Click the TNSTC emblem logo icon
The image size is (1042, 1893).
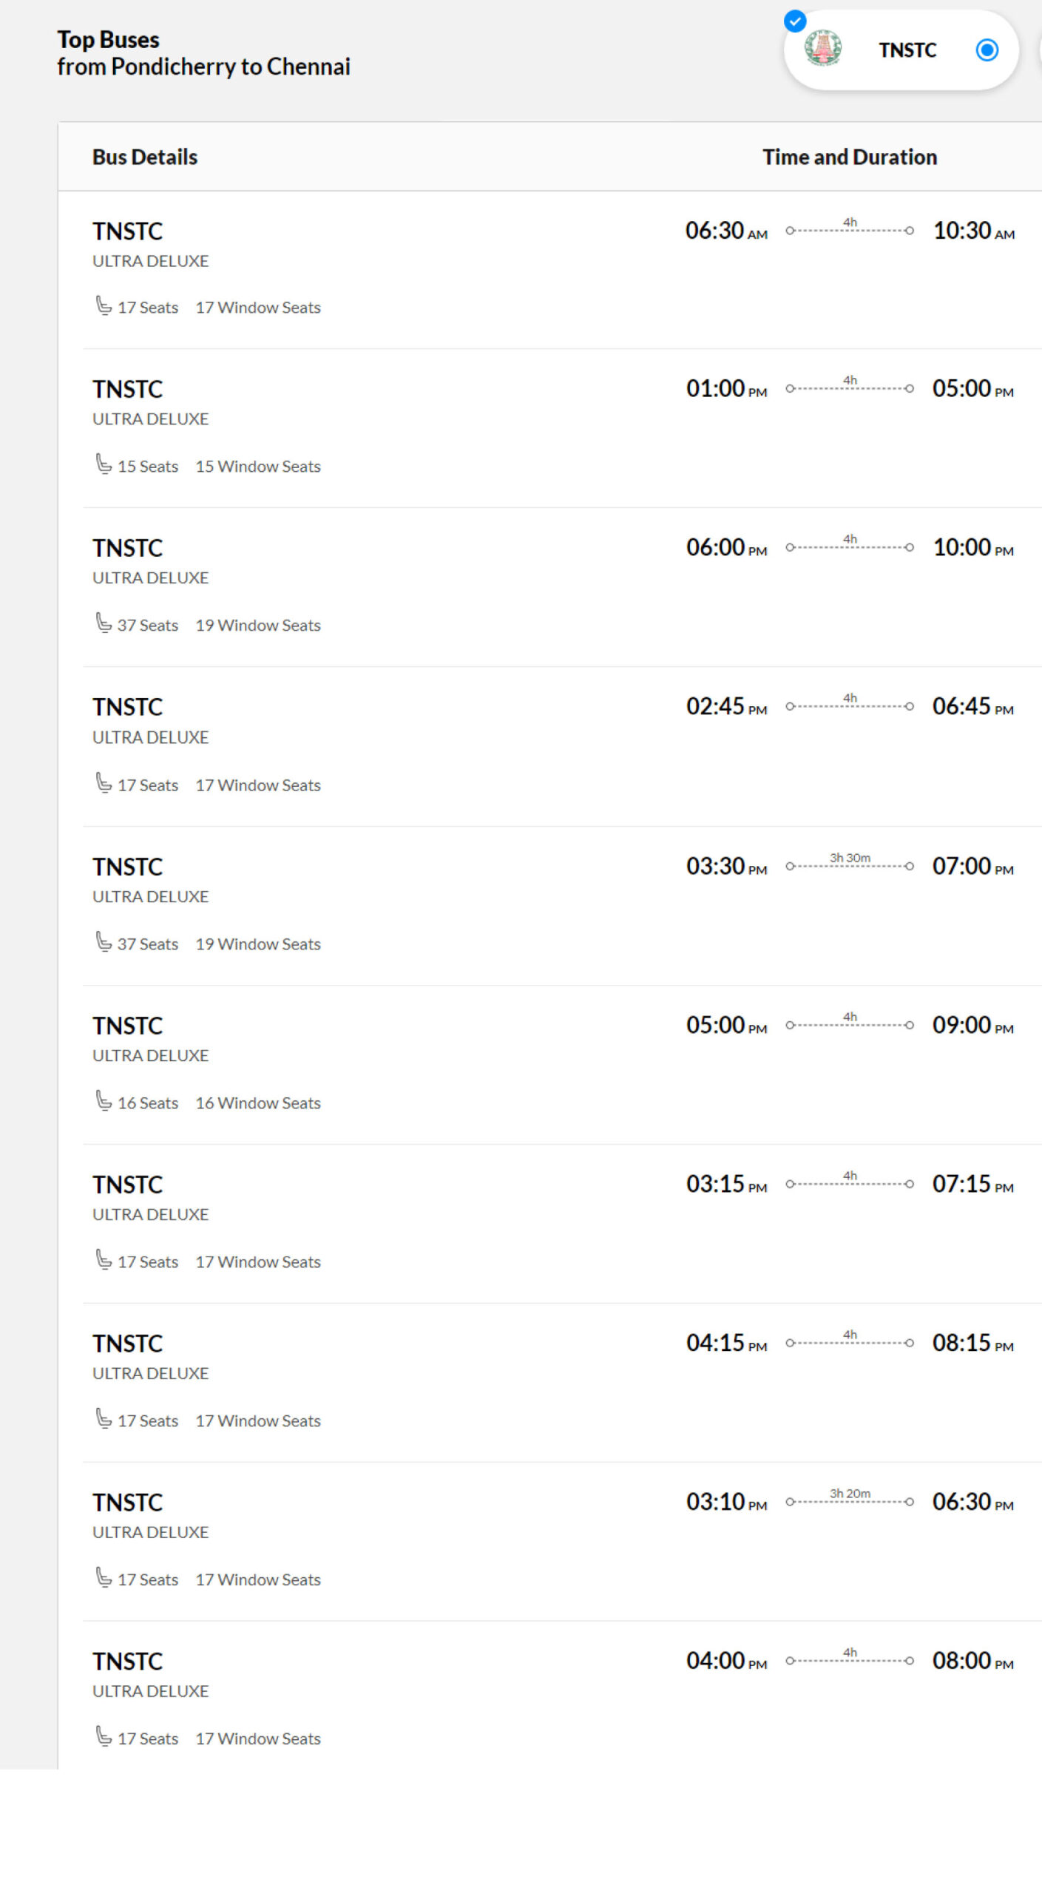pos(822,48)
